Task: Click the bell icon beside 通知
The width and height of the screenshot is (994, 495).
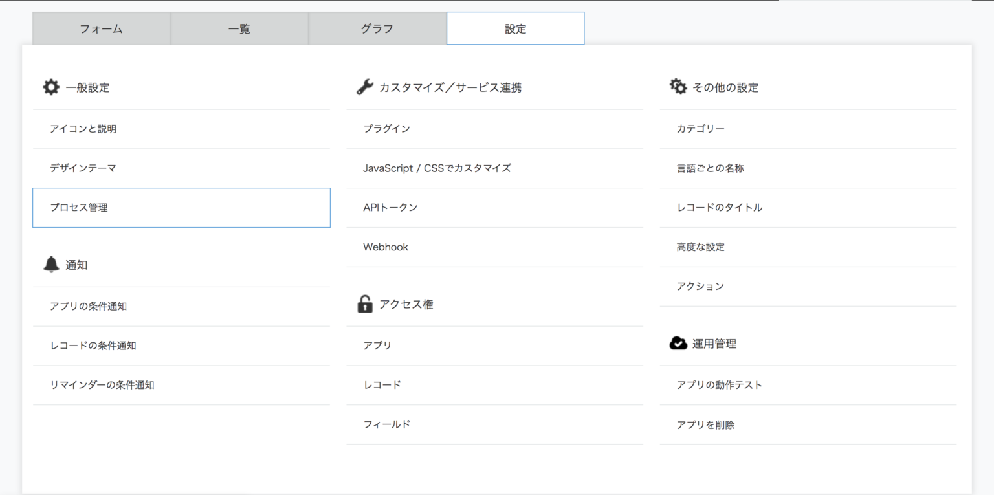Action: [51, 265]
